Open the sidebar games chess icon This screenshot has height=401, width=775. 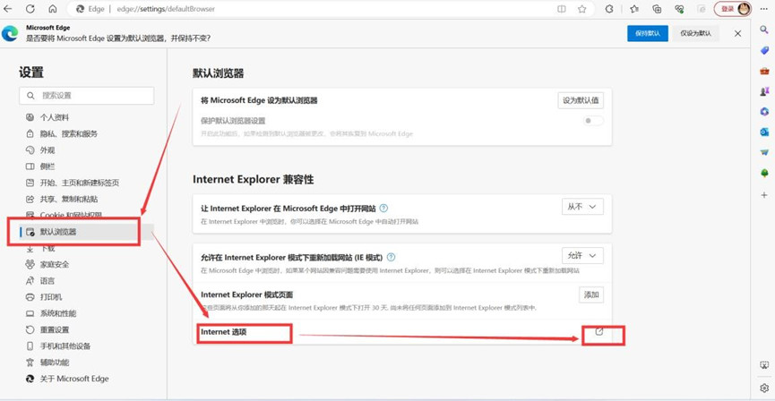[764, 91]
